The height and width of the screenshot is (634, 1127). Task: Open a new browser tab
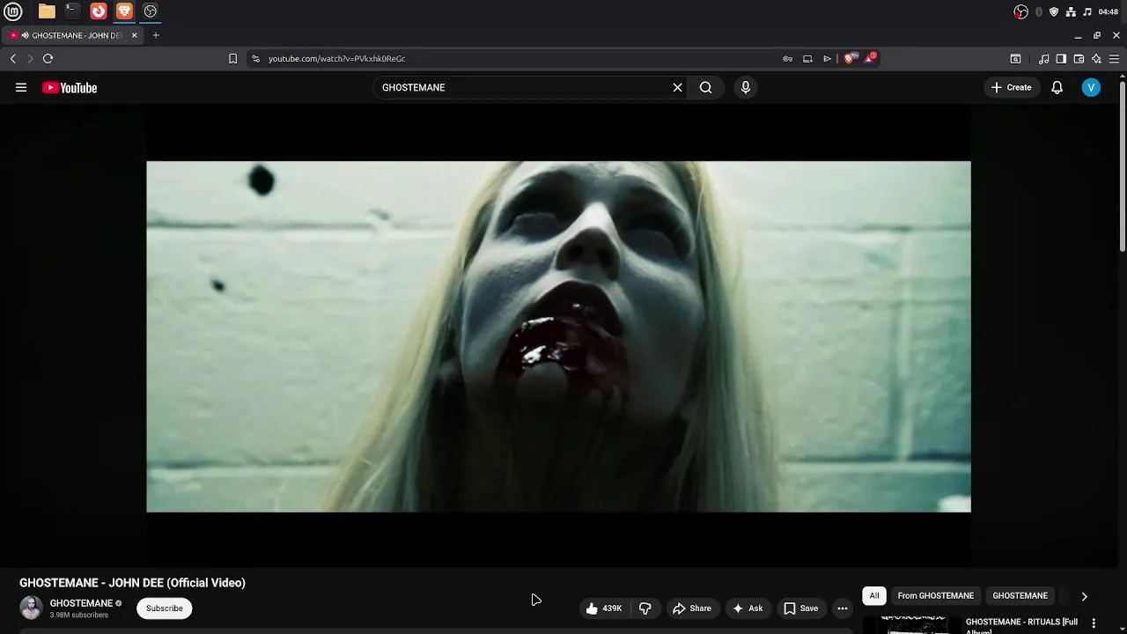pyautogui.click(x=156, y=35)
